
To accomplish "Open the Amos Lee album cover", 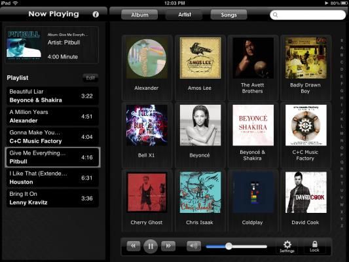I will (200, 58).
